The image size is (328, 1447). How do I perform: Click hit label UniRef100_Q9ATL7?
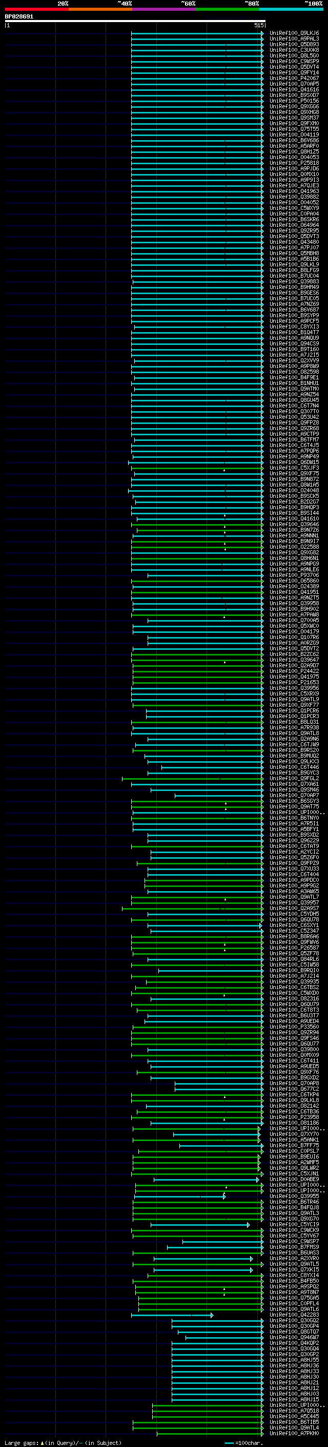(x=294, y=897)
